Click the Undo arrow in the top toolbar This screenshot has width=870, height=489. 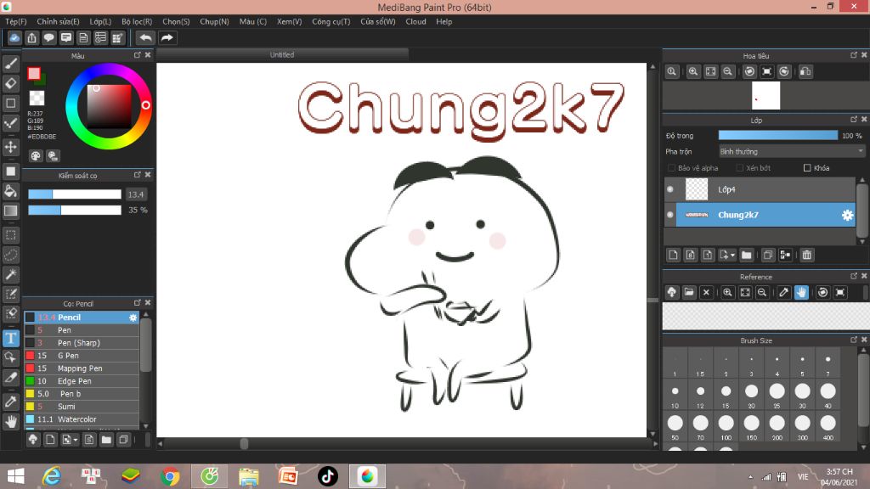coord(145,37)
